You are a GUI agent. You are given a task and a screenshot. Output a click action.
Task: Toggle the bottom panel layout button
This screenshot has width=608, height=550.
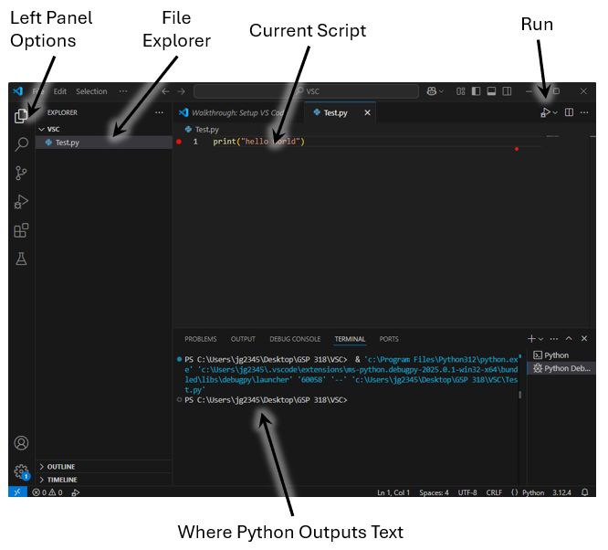click(490, 91)
